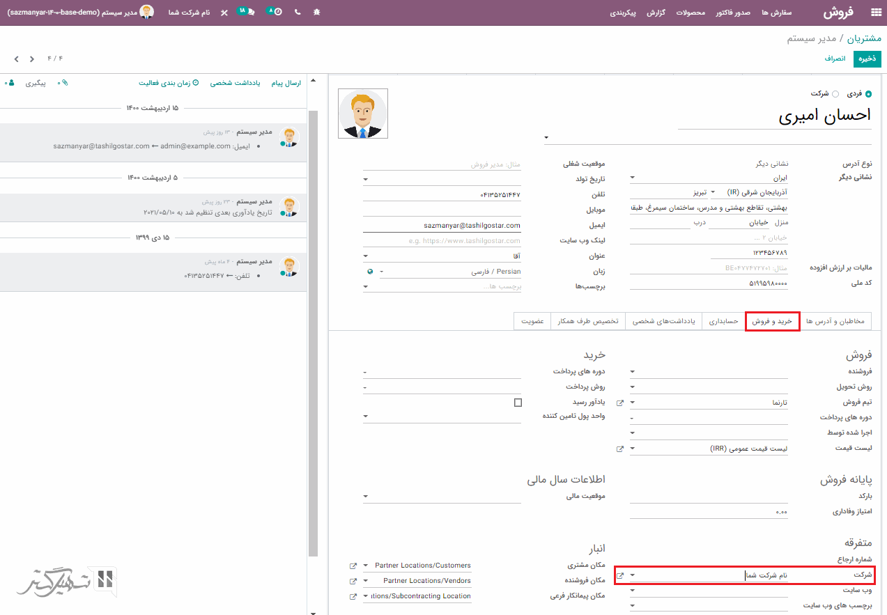887x615 pixels.
Task: Click the bug debug icon in top bar
Action: point(316,13)
